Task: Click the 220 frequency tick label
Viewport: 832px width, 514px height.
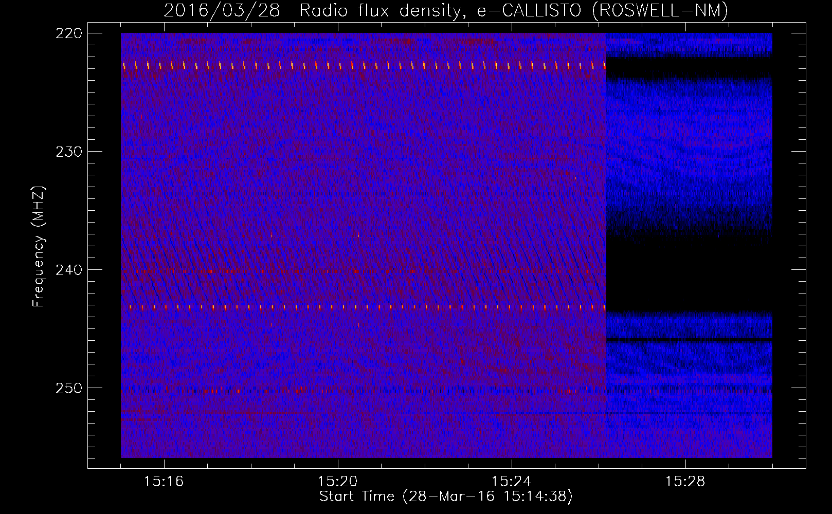Action: tap(69, 33)
